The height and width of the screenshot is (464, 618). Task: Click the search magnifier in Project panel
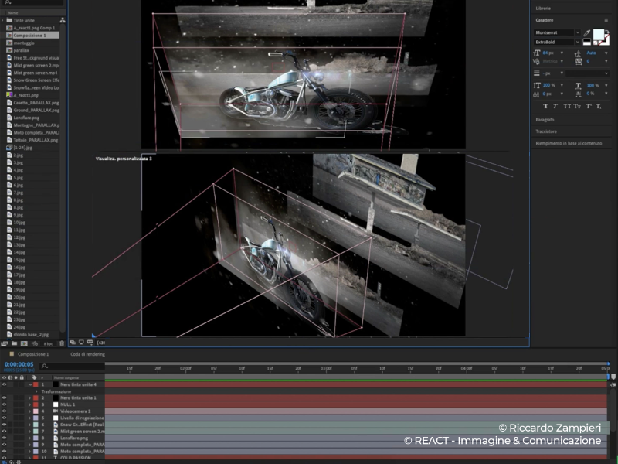(x=8, y=2)
